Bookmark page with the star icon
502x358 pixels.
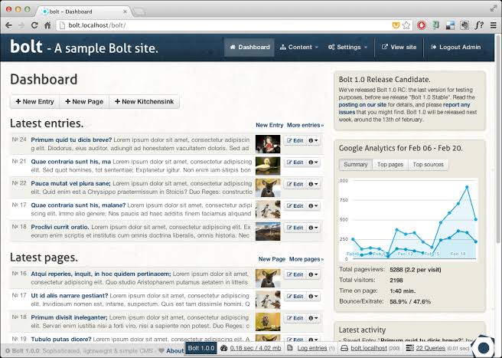(406, 25)
